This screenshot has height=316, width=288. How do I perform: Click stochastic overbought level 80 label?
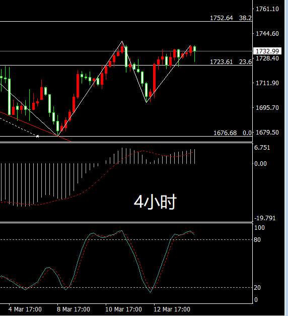click(257, 239)
